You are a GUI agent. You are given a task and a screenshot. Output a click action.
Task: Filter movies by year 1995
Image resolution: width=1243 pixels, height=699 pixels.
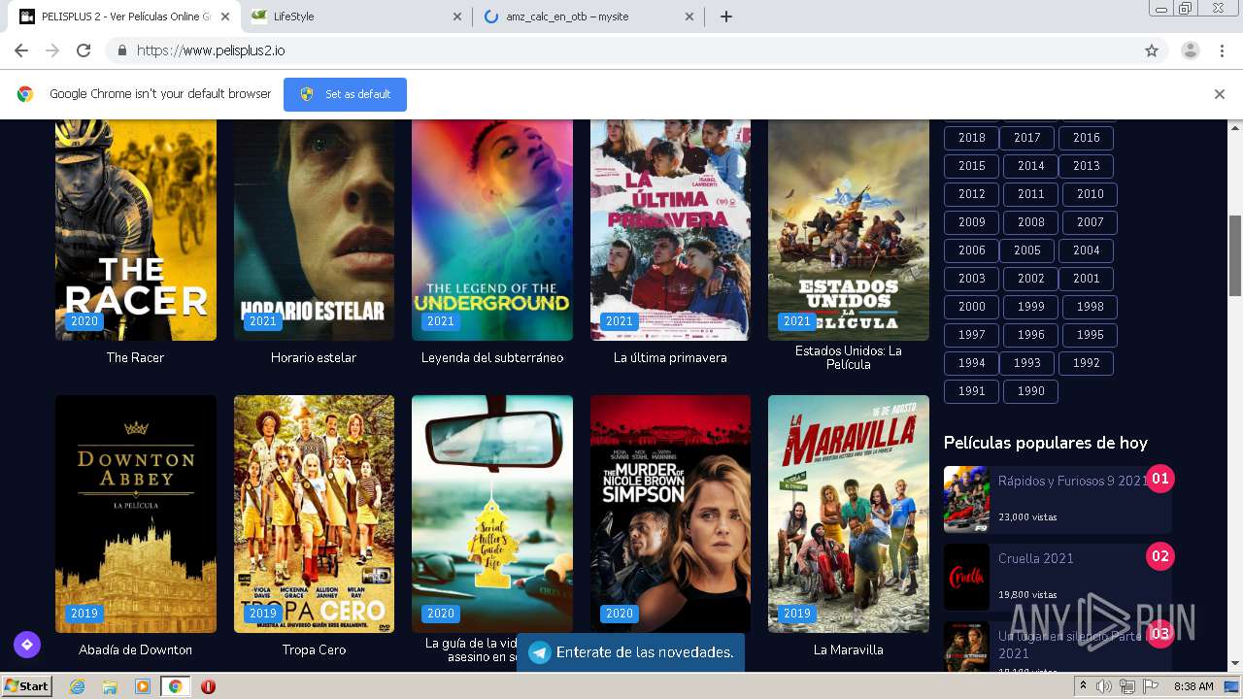tap(1090, 335)
